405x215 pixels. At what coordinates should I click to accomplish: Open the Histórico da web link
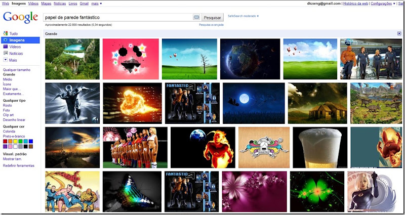click(x=355, y=4)
